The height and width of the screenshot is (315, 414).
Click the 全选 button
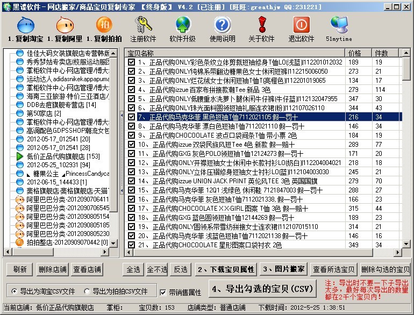point(133,269)
